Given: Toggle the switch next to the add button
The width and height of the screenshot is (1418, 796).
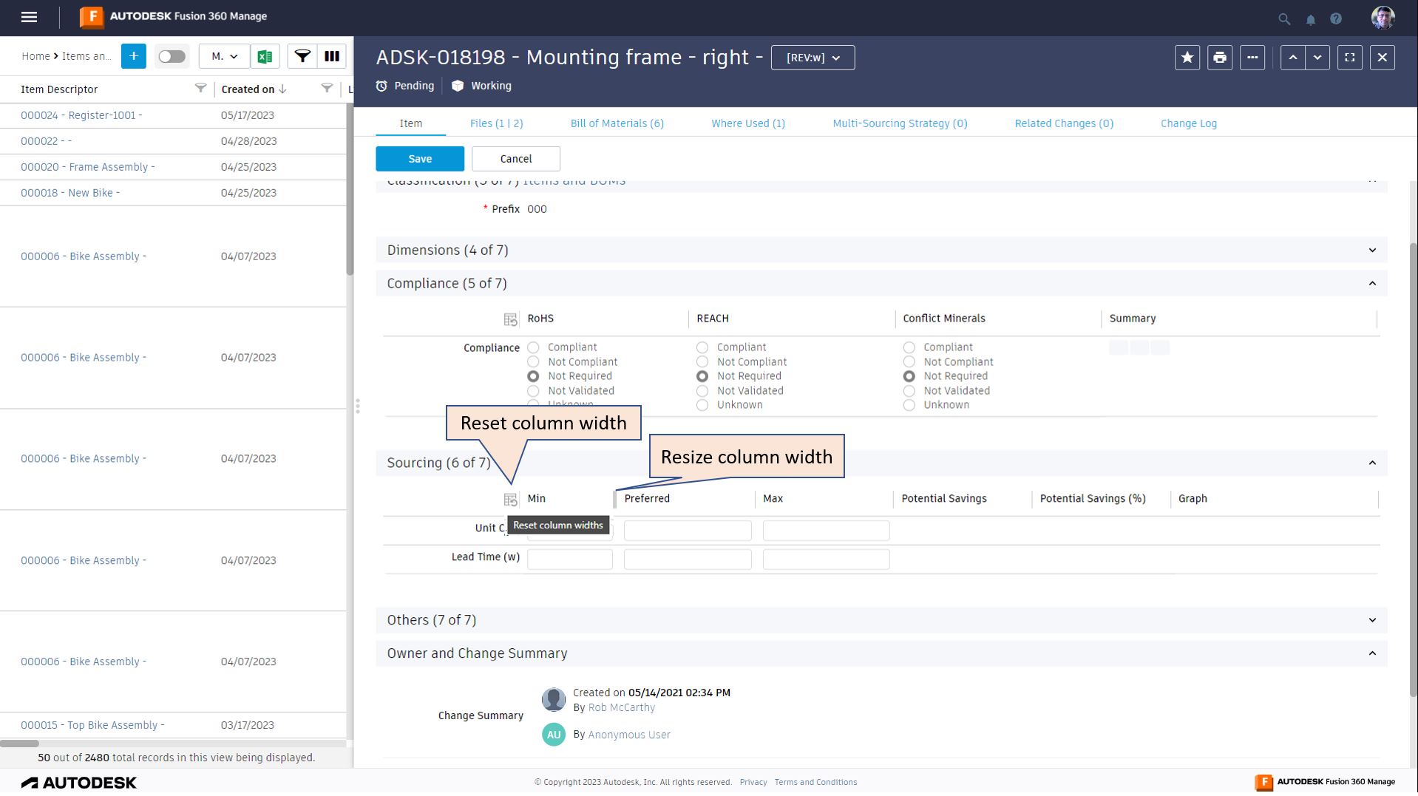Looking at the screenshot, I should pyautogui.click(x=172, y=56).
